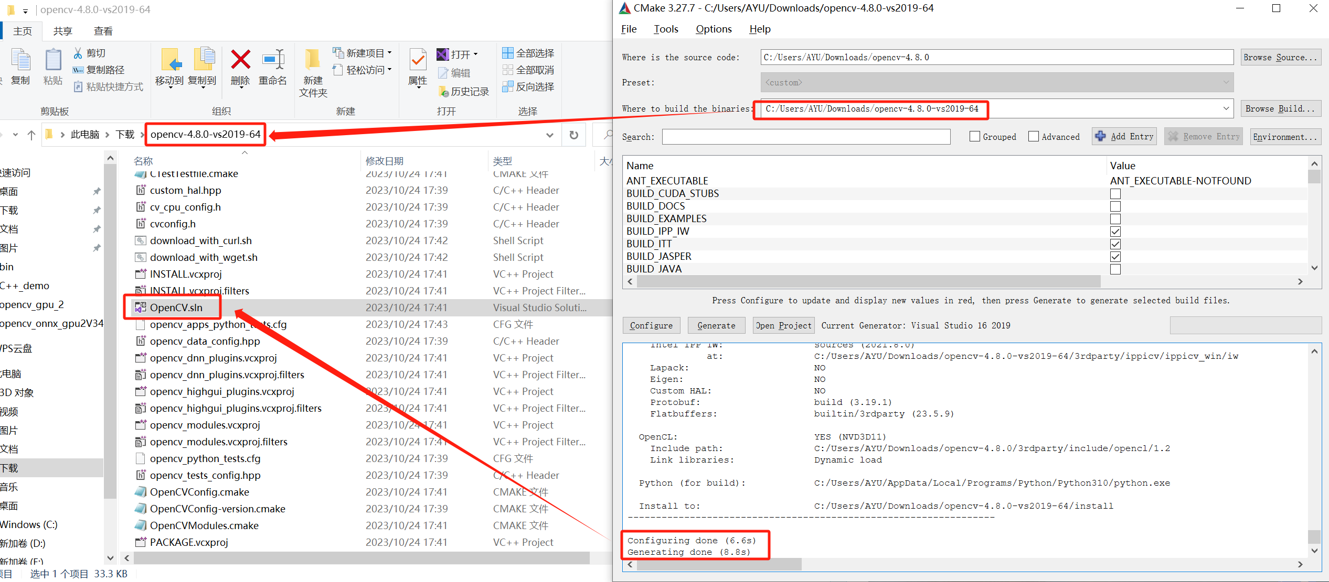Click the Browse Source button
1329x582 pixels.
(1280, 57)
